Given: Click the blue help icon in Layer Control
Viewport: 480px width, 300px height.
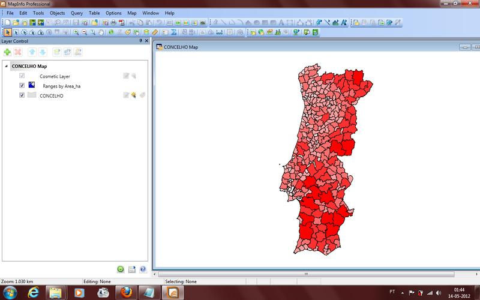Looking at the screenshot, I should (x=143, y=269).
